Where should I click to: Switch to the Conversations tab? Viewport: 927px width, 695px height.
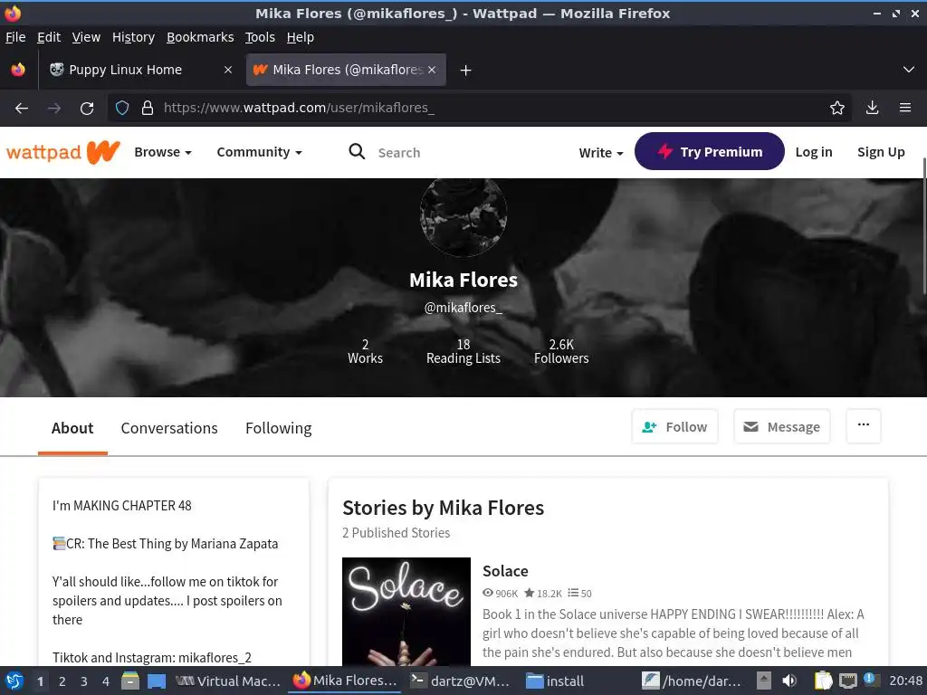169,428
